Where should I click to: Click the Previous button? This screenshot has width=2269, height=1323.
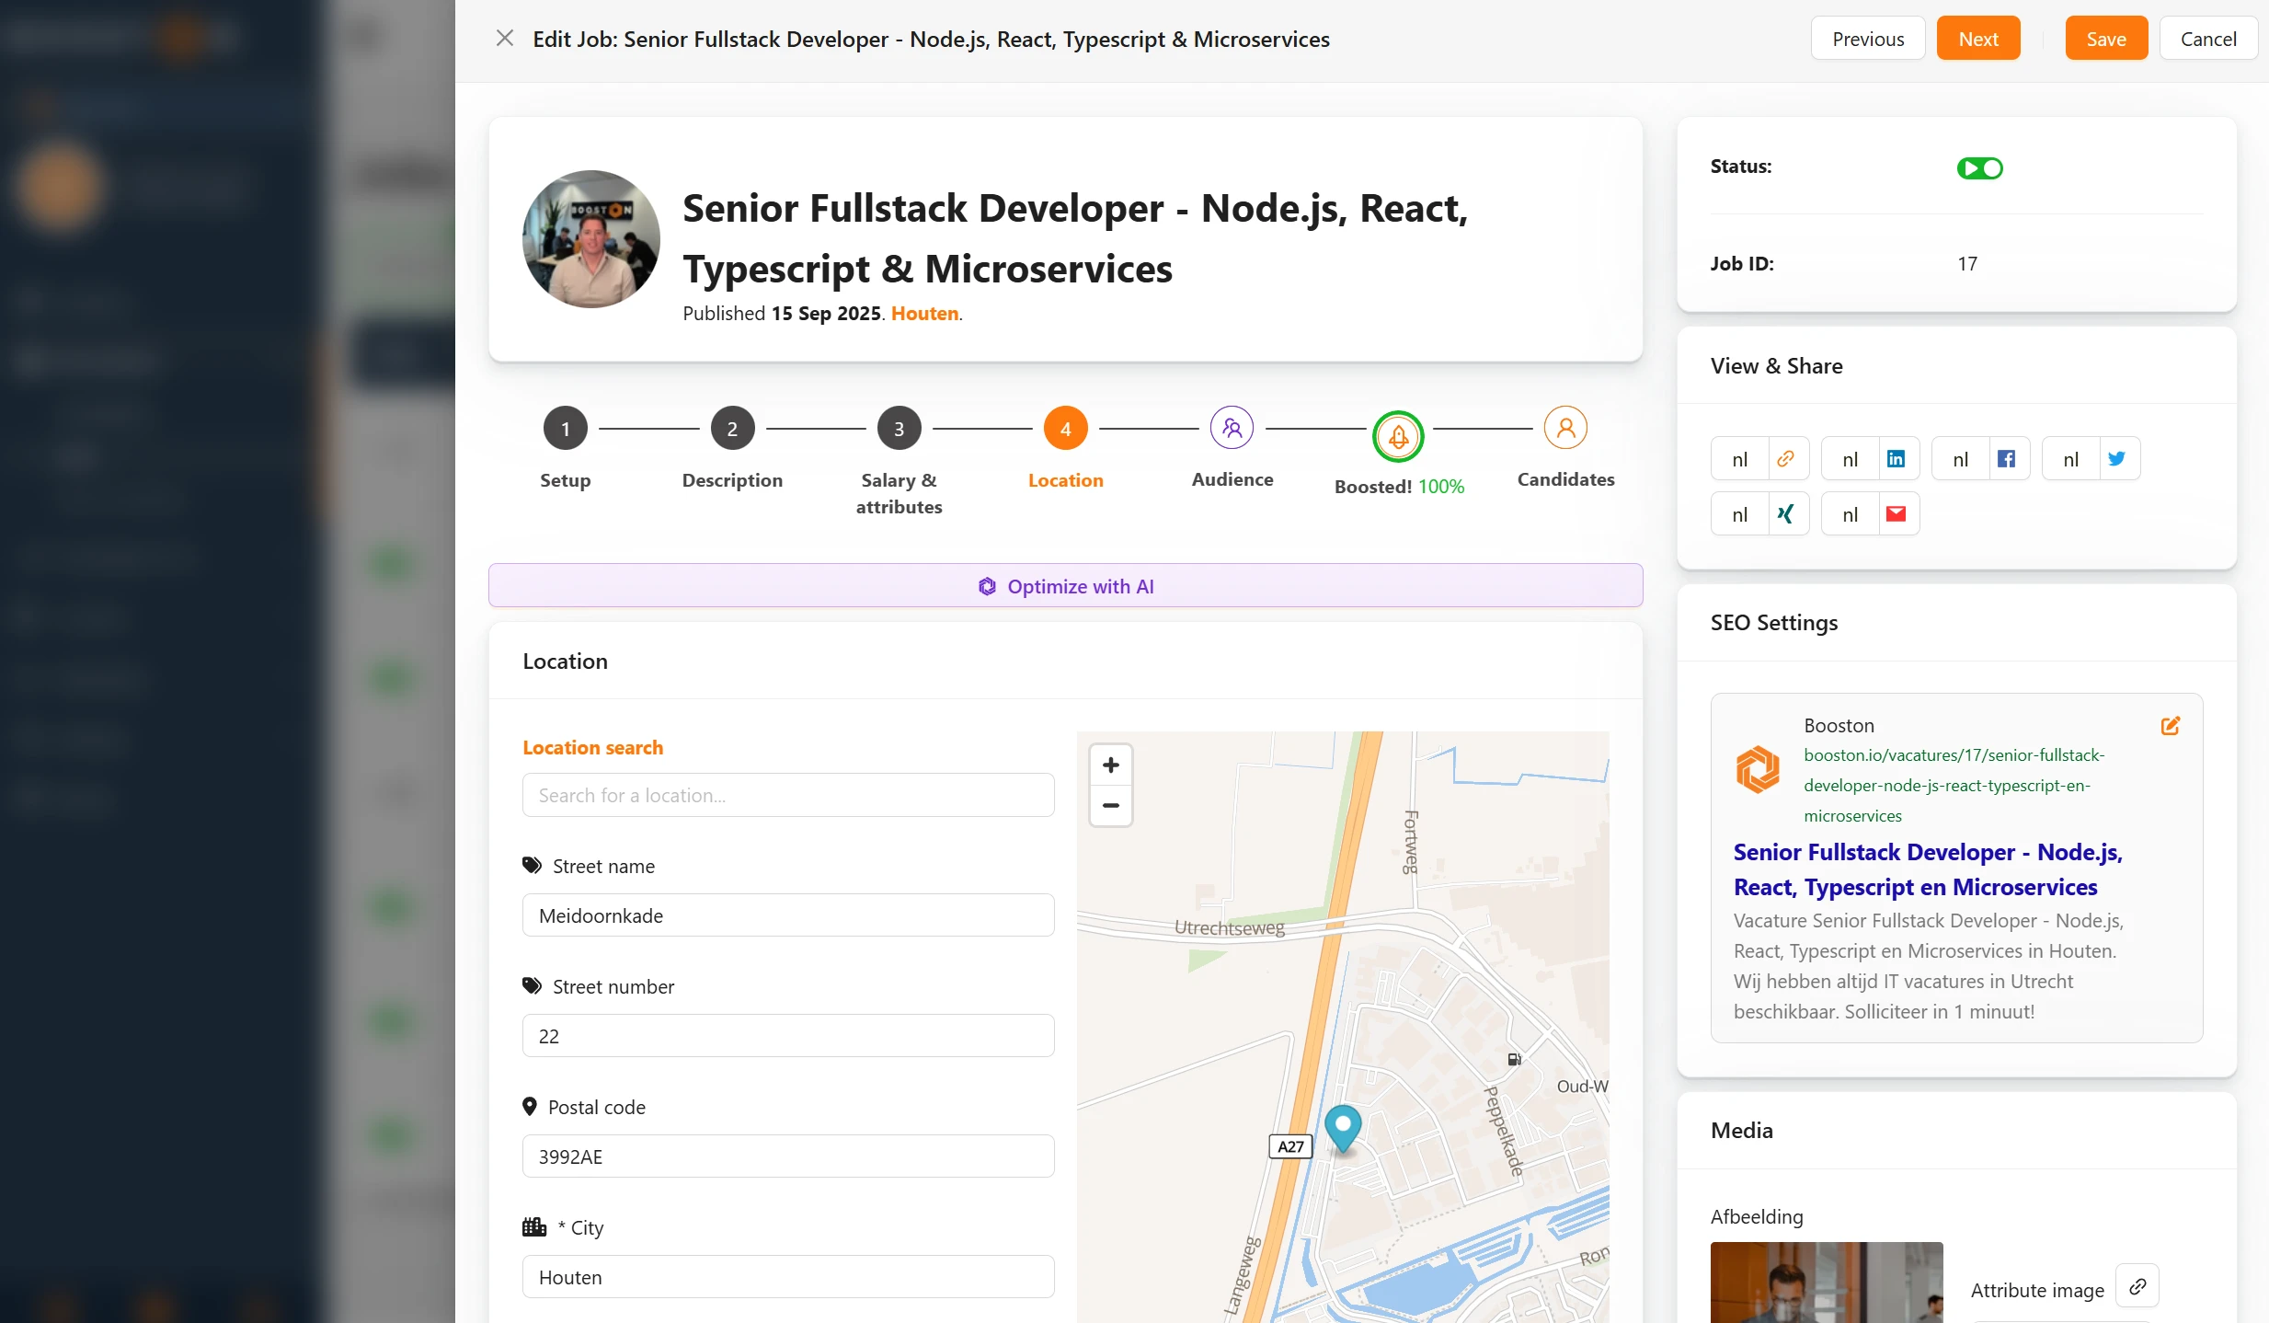1867,39
